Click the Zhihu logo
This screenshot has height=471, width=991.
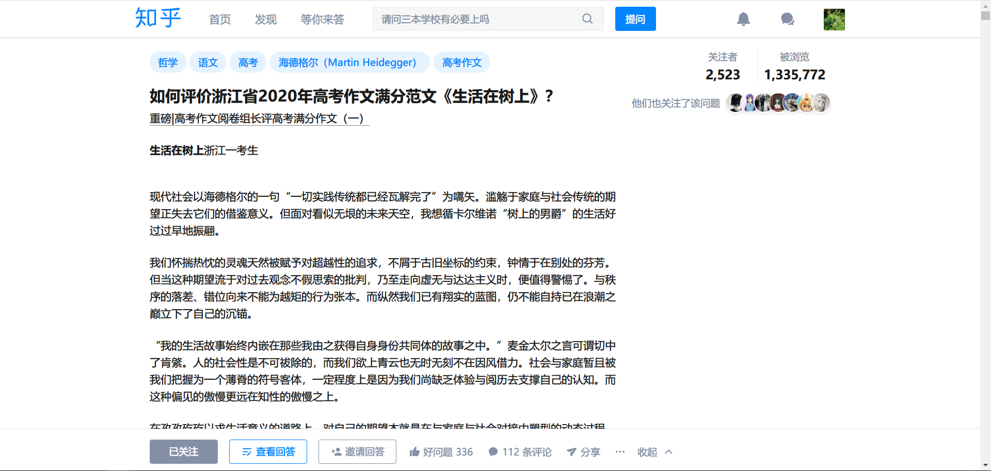(x=157, y=19)
